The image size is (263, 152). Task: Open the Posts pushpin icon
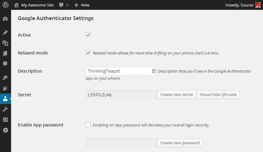(x=5, y=33)
